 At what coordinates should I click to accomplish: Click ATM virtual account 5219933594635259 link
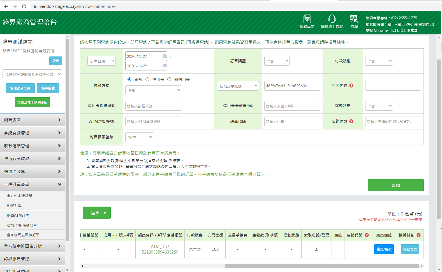pos(160,252)
